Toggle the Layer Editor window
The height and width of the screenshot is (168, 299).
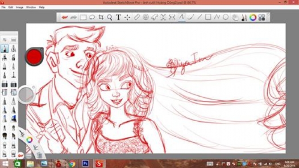[x=236, y=17]
